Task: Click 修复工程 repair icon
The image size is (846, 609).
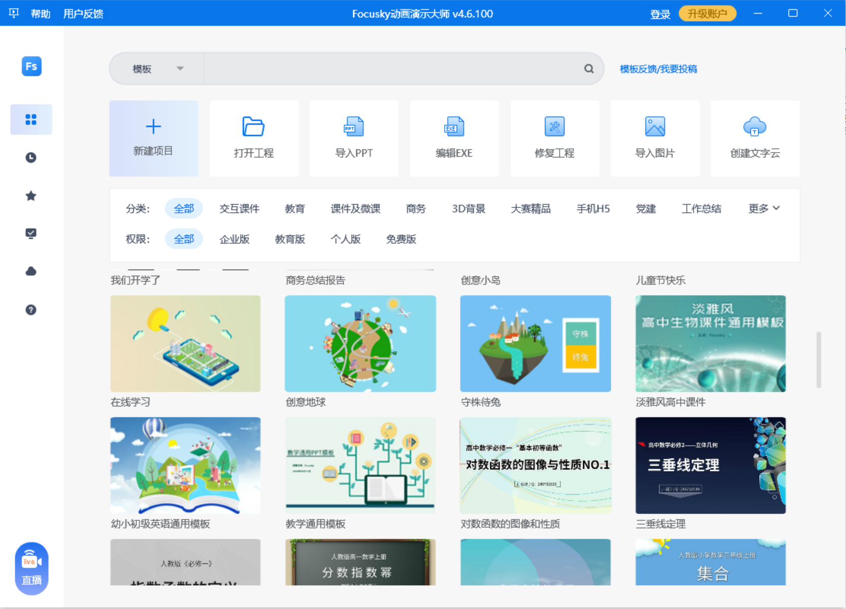Action: [x=555, y=126]
